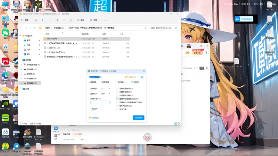
Task: Open the WeChat desktop icon
Action: pyautogui.click(x=6, y=34)
